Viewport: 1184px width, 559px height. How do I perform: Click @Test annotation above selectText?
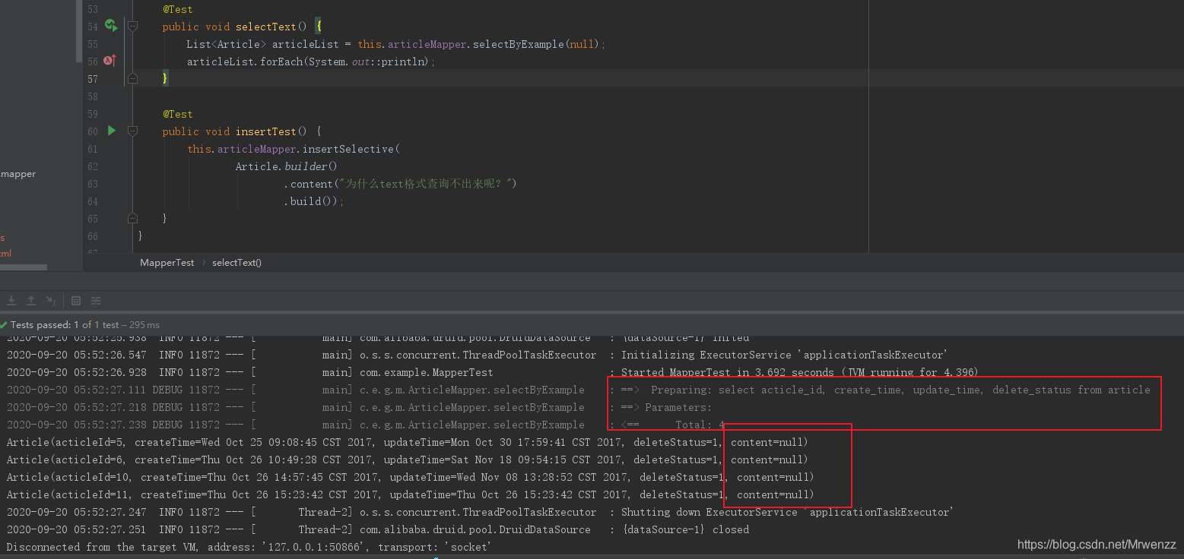coord(177,9)
